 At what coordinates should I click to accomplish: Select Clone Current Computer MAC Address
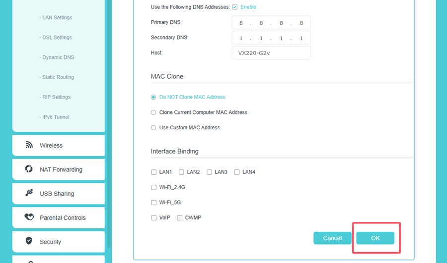[x=153, y=112]
